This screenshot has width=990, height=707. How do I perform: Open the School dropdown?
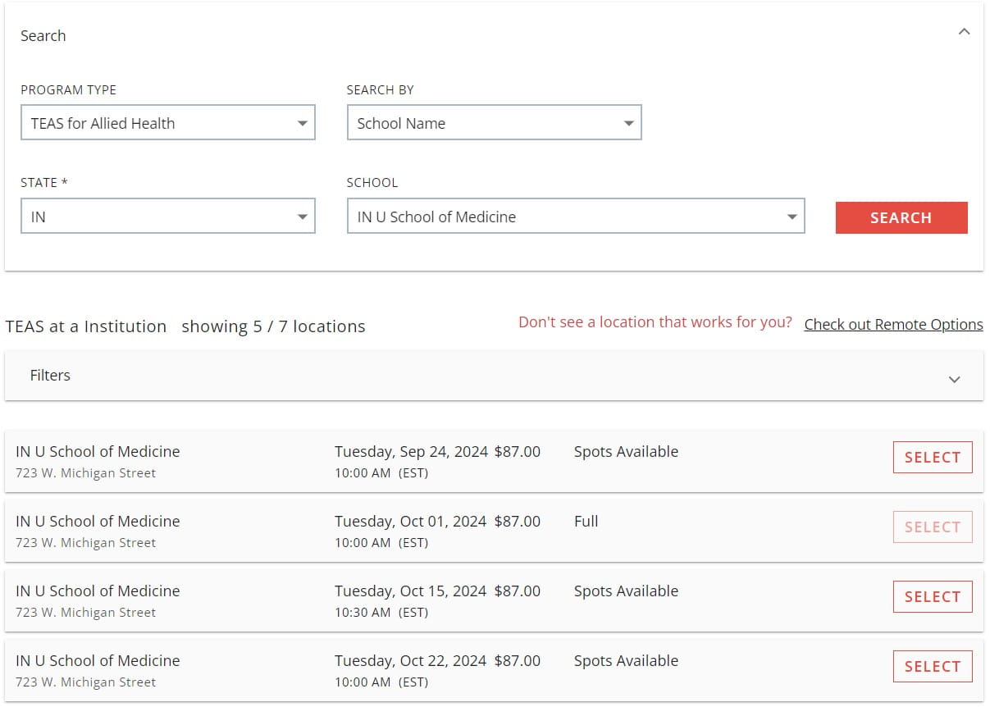pos(575,217)
